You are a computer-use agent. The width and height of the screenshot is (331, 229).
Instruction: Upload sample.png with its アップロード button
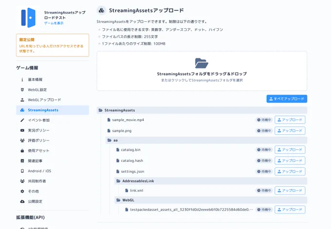[290, 131]
